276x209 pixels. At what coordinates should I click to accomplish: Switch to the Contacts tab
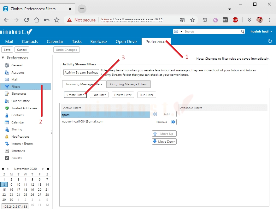(30, 41)
